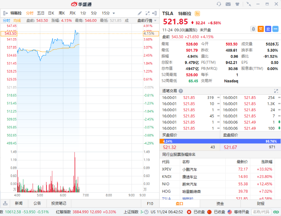Open the skin theme shirt icon

(237, 4)
